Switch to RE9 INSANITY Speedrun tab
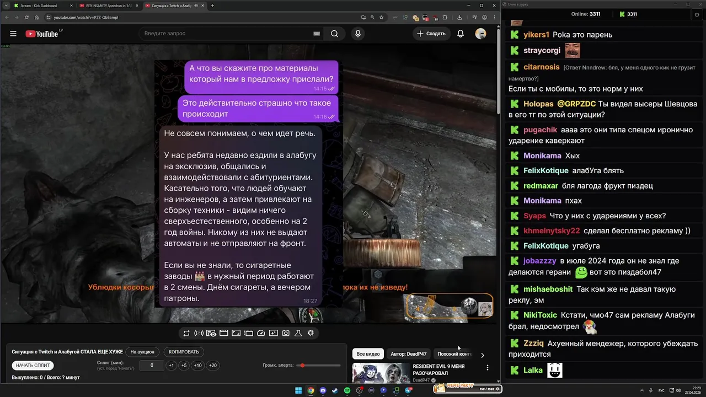 [108, 6]
